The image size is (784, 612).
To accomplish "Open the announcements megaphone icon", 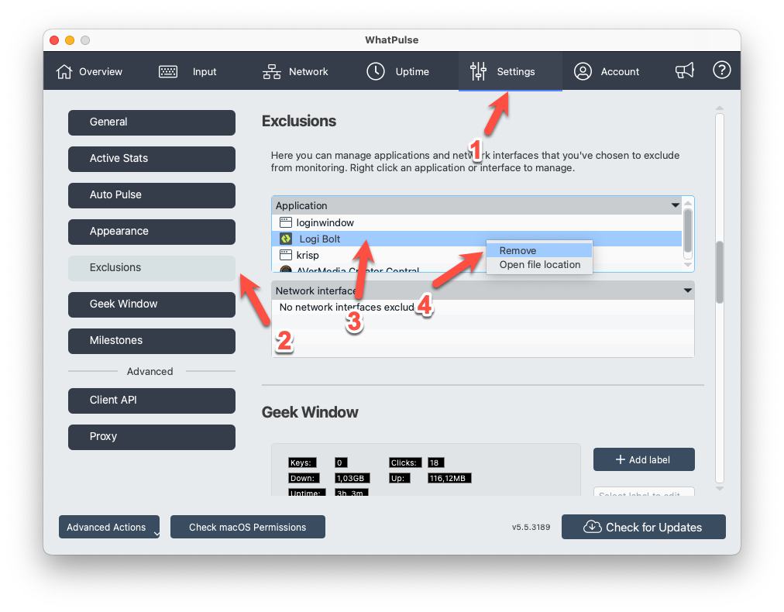I will 685,70.
